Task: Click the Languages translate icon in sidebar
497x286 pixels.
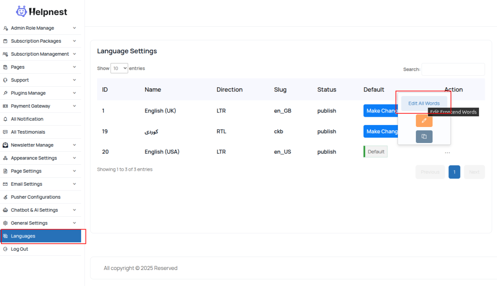Action: (x=5, y=236)
